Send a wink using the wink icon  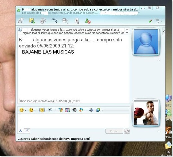(31, 110)
